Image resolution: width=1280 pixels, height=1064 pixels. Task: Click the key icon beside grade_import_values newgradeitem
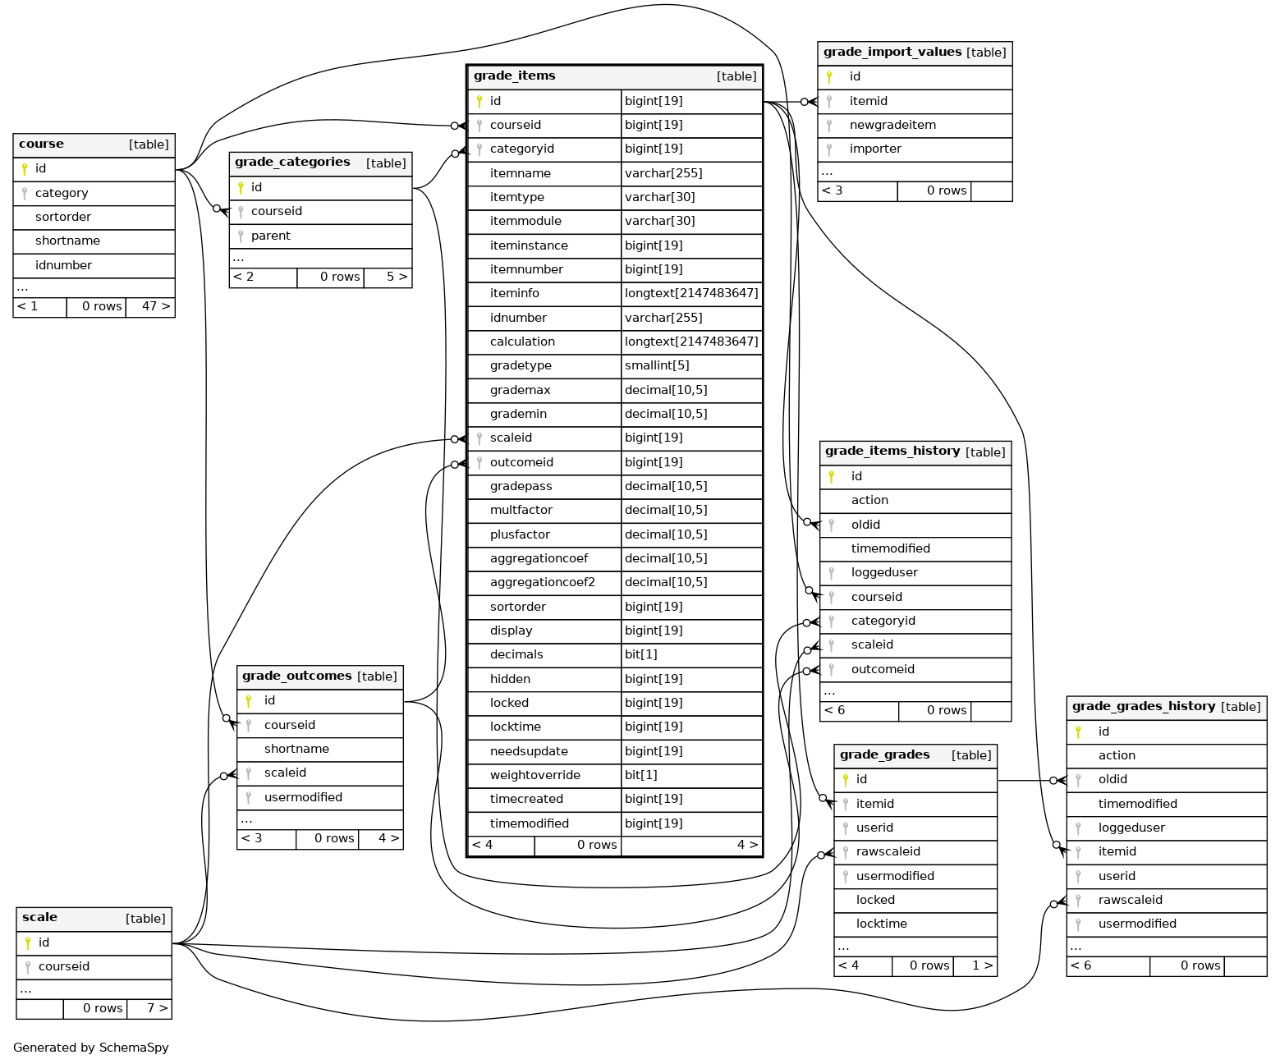tap(829, 126)
